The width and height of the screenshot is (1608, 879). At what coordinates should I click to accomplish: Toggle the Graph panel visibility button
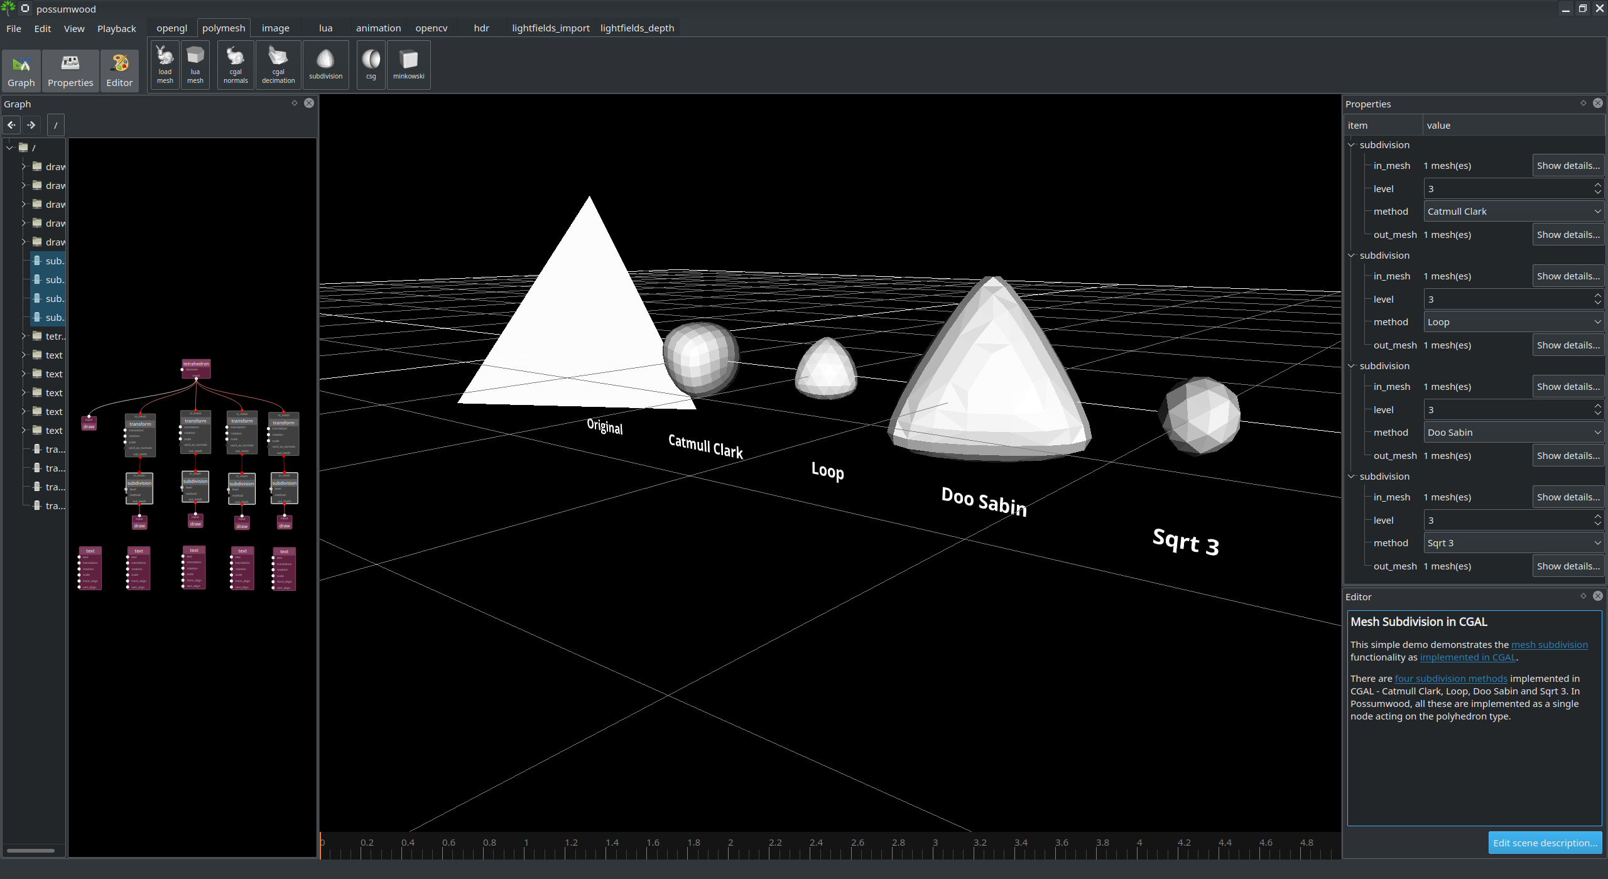[x=21, y=70]
